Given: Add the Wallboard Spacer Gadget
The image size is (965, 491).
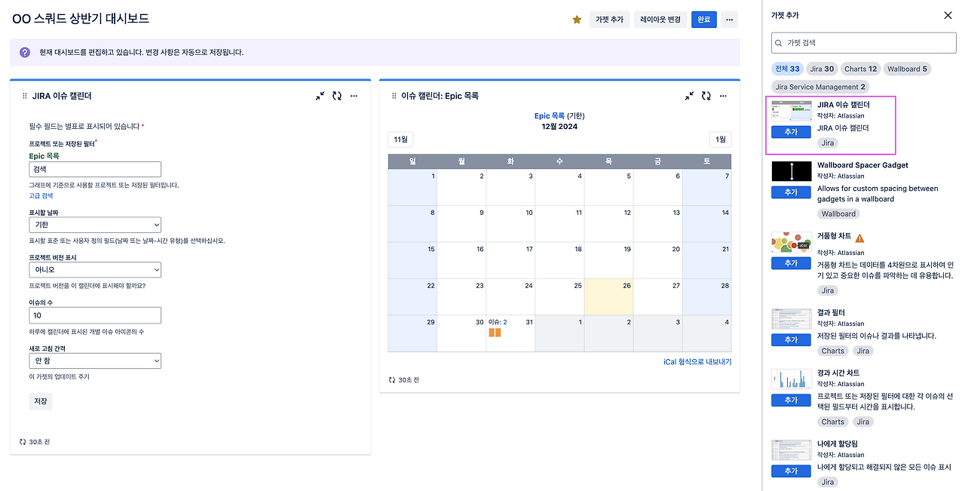Looking at the screenshot, I should click(x=790, y=192).
